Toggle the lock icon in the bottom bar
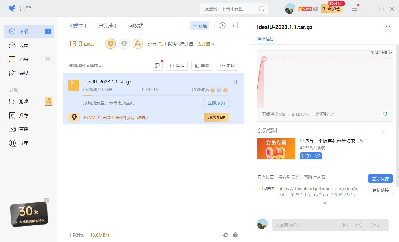Screen dimensions: 399x242 pos(235,235)
